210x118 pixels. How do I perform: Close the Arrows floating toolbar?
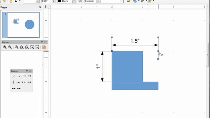click(x=31, y=71)
